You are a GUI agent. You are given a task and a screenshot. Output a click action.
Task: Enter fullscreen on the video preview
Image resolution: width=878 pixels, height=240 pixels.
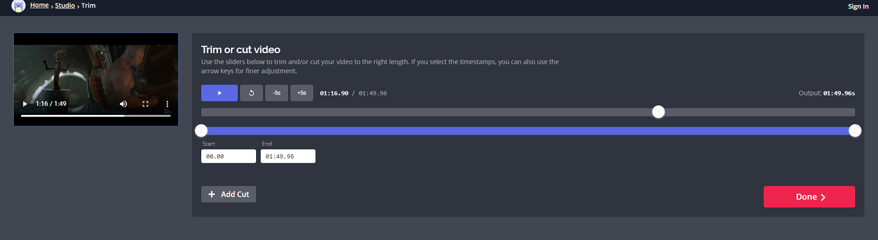[x=145, y=104]
